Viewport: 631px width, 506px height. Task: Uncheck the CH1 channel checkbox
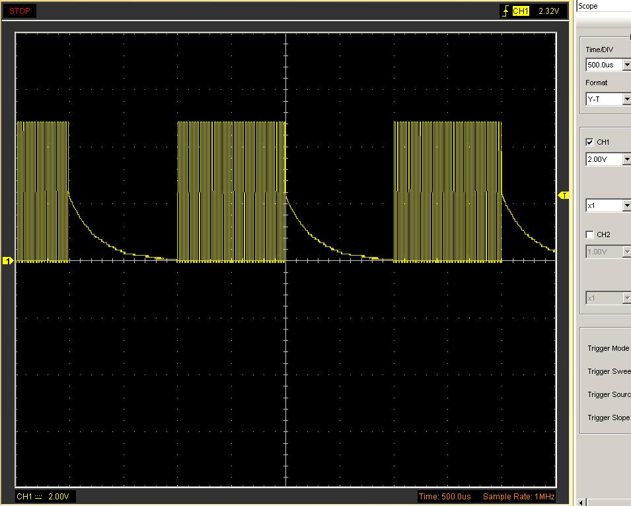pyautogui.click(x=590, y=142)
